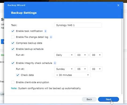Close the Backup Wizard dialog
The image size is (127, 105).
(118, 5)
